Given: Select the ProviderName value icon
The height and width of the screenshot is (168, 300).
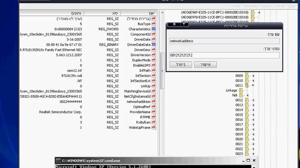Looking at the screenshot, I should click(153, 112).
